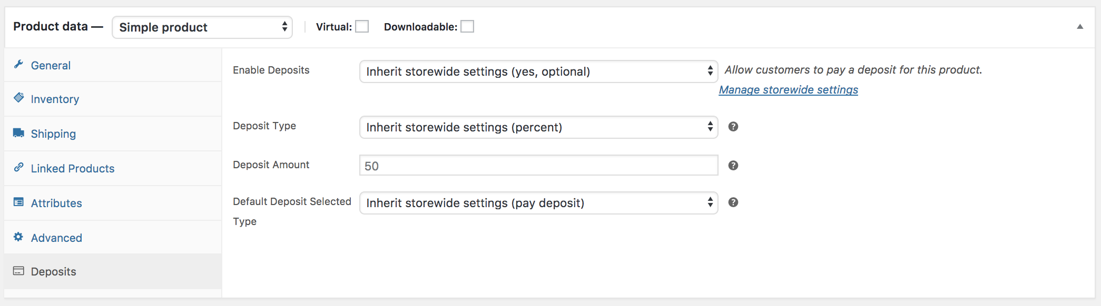Image resolution: width=1101 pixels, height=306 pixels.
Task: Click help icon next to Deposit Amount
Action: coord(733,165)
